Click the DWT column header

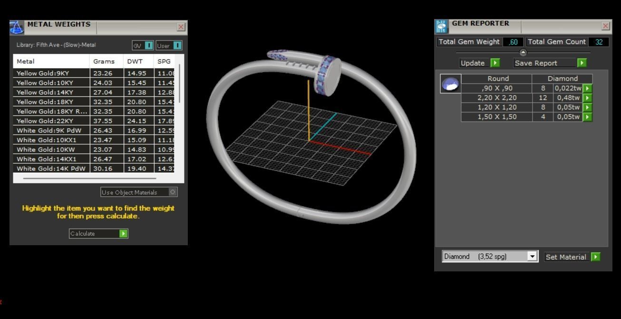138,61
